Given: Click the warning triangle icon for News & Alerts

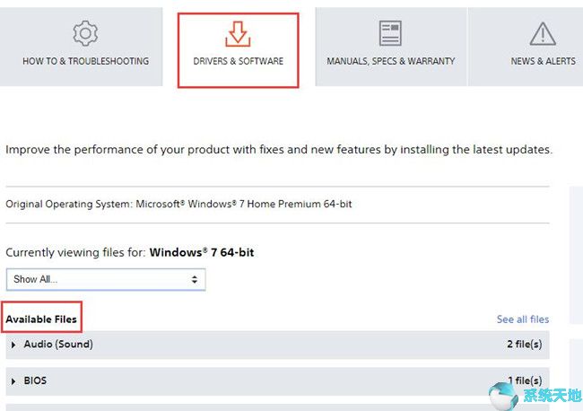Looking at the screenshot, I should pos(543,34).
